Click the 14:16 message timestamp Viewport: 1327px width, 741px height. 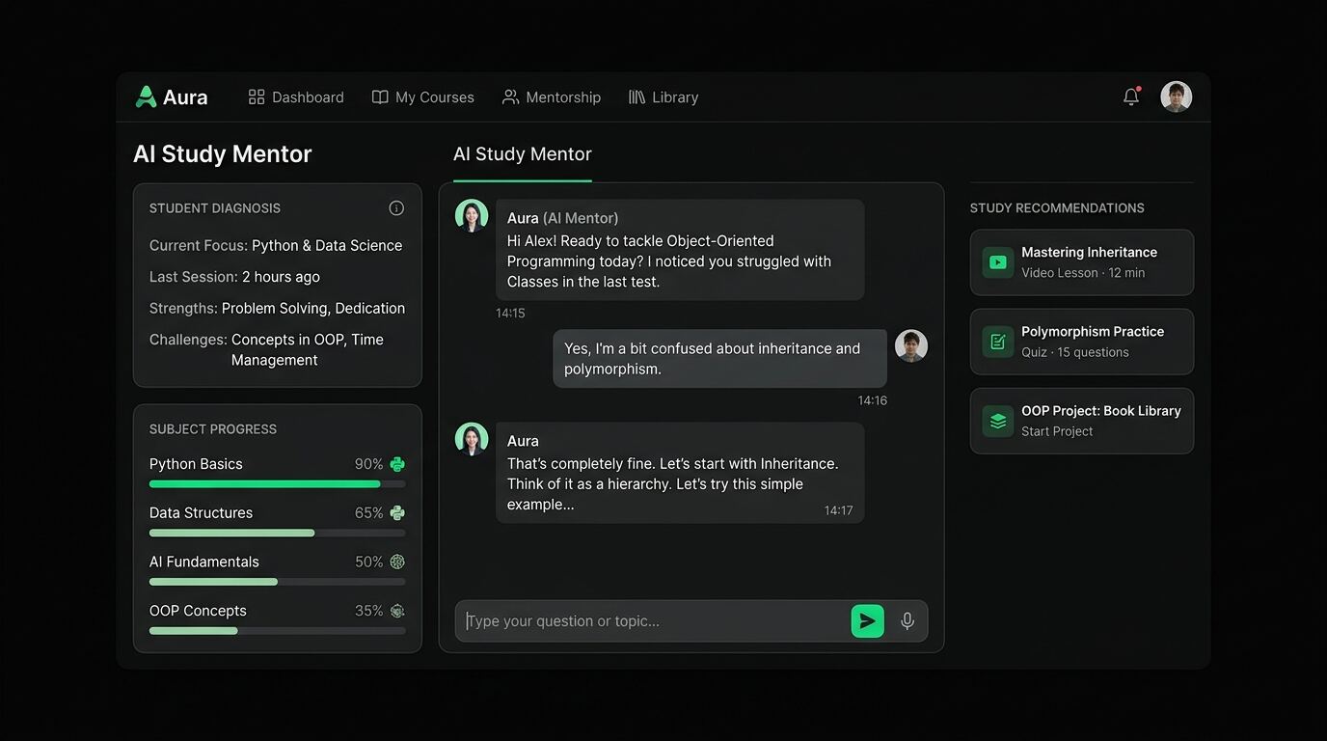pyautogui.click(x=873, y=400)
